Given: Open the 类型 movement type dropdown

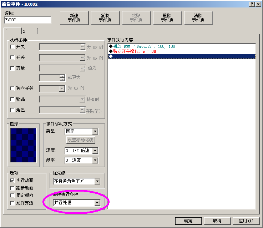Looking at the screenshot, I should pos(95,131).
